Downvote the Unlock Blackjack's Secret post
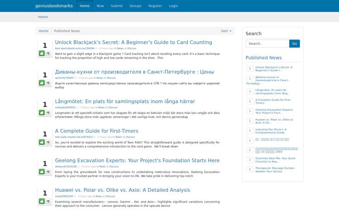The width and height of the screenshot is (339, 211). click(x=48, y=53)
